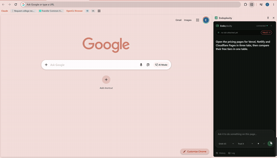Click the 'connected' status indicator

tap(262, 26)
